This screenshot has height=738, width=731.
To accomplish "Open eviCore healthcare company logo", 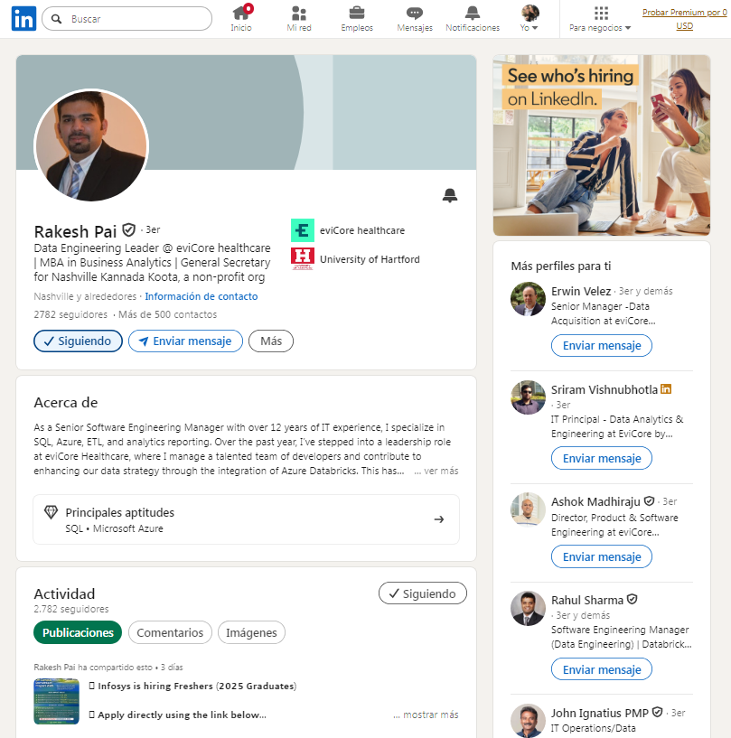I will pos(303,230).
